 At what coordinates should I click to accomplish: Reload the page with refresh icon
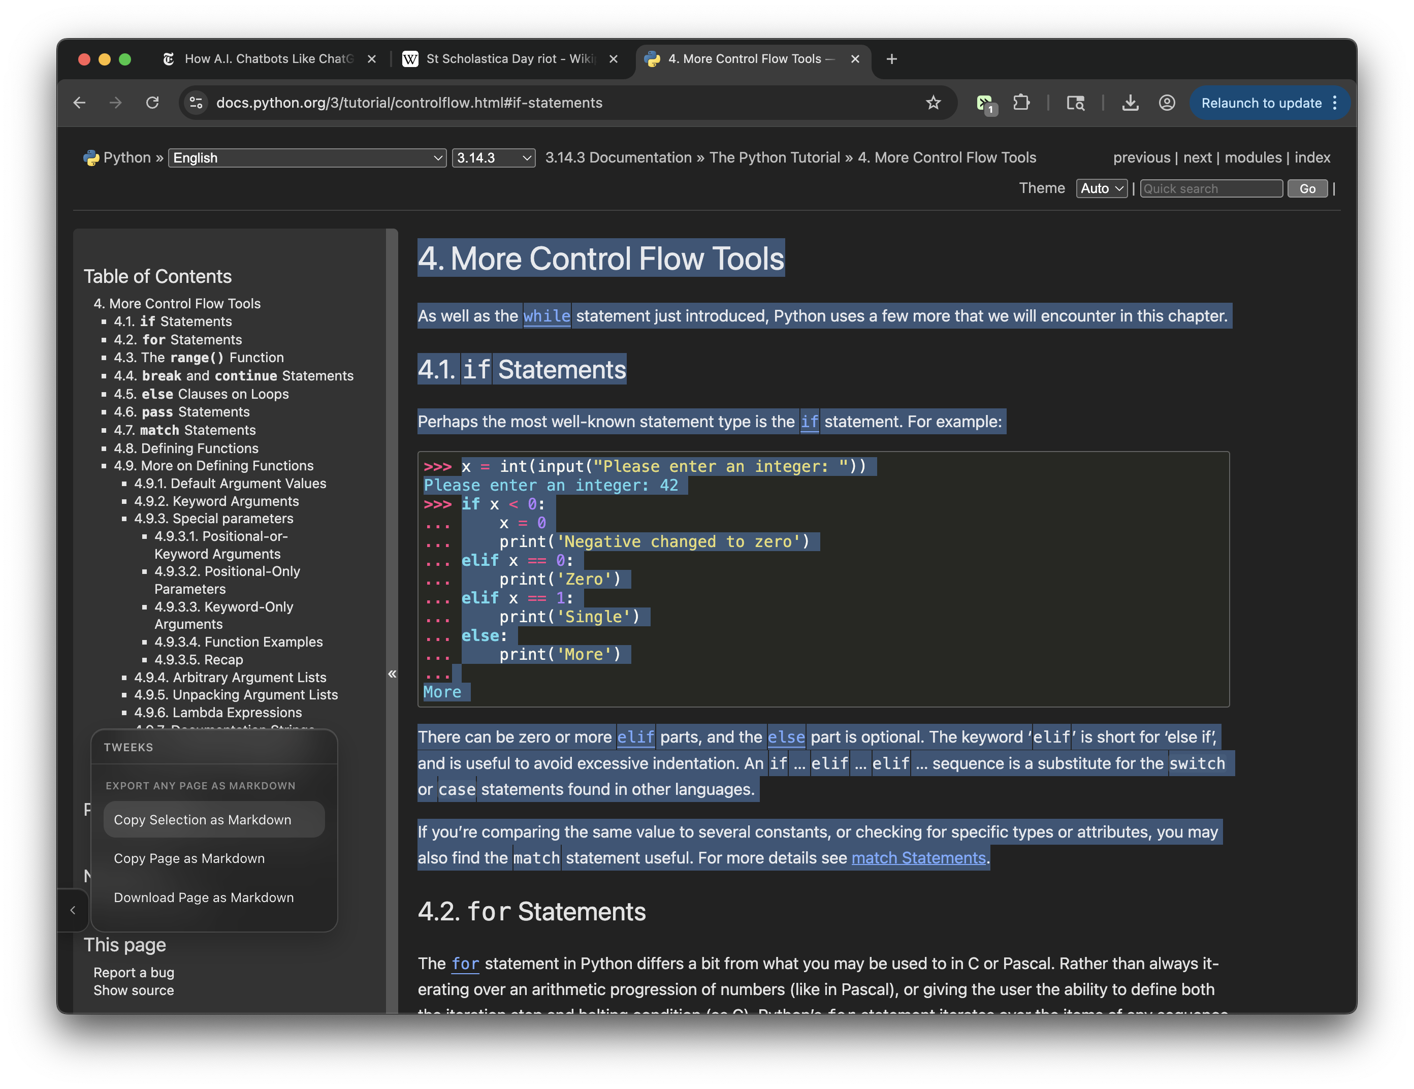152,103
